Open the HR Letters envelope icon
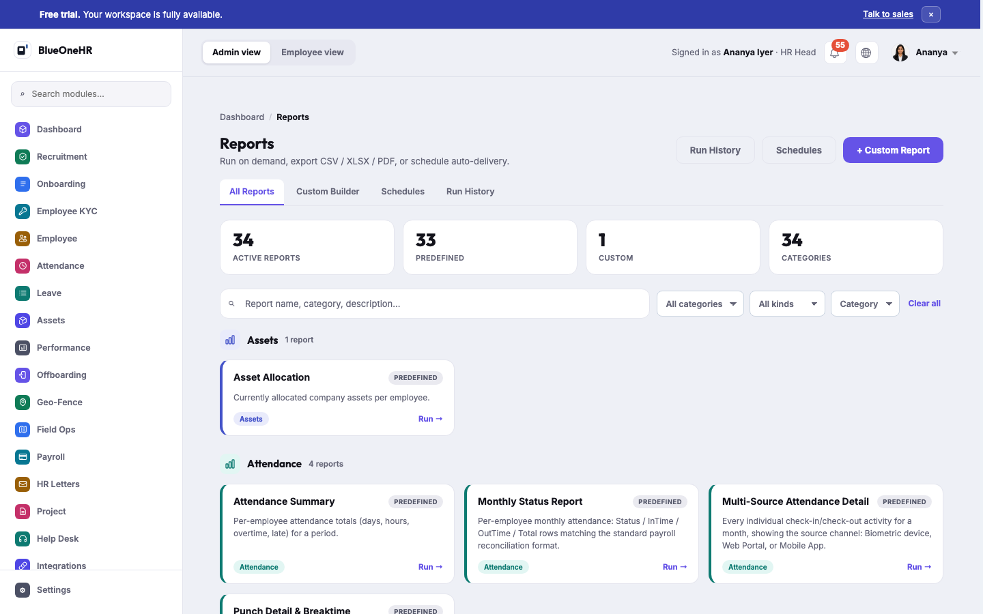This screenshot has height=614, width=983. 23,484
